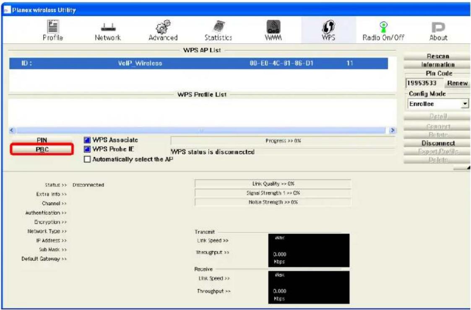This screenshot has width=471, height=310.
Task: Click the Disconnect button
Action: point(438,143)
